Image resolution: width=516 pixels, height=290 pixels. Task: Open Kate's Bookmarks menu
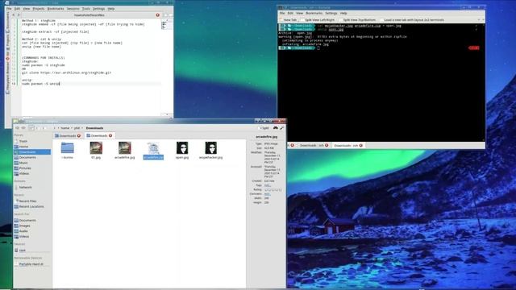[56, 9]
